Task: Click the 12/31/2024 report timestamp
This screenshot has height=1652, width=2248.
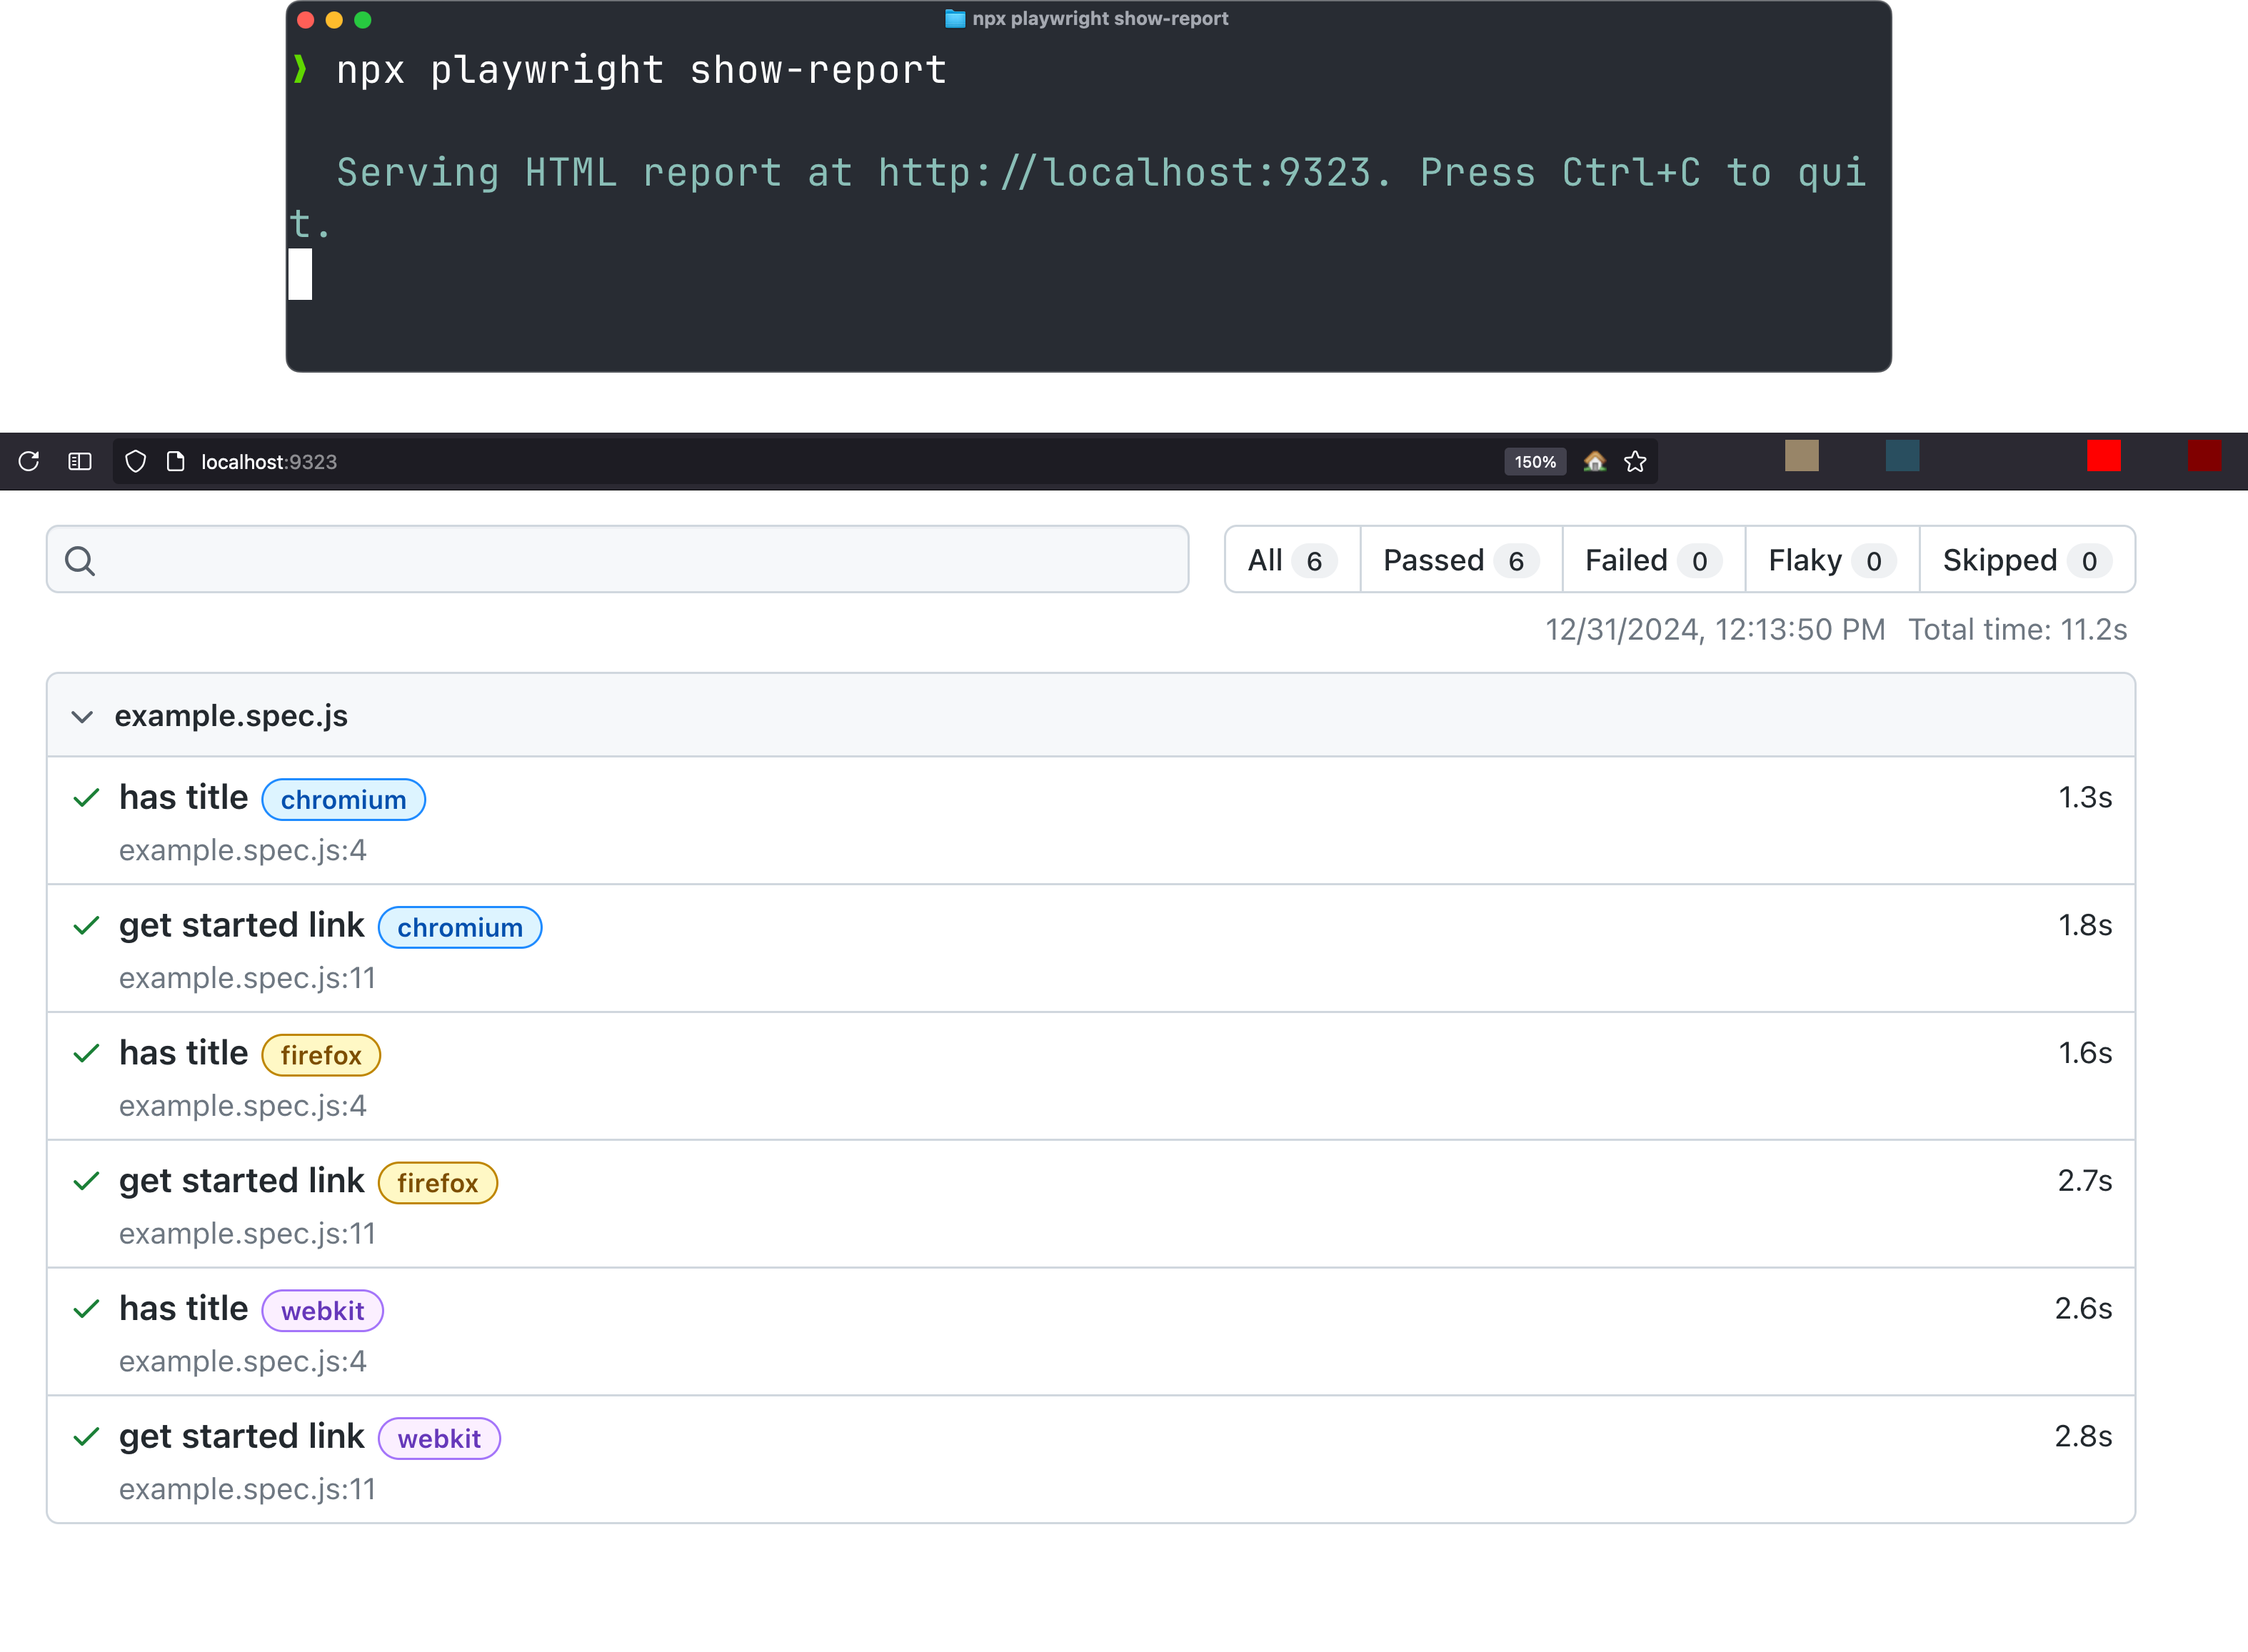Action: pyautogui.click(x=1715, y=629)
